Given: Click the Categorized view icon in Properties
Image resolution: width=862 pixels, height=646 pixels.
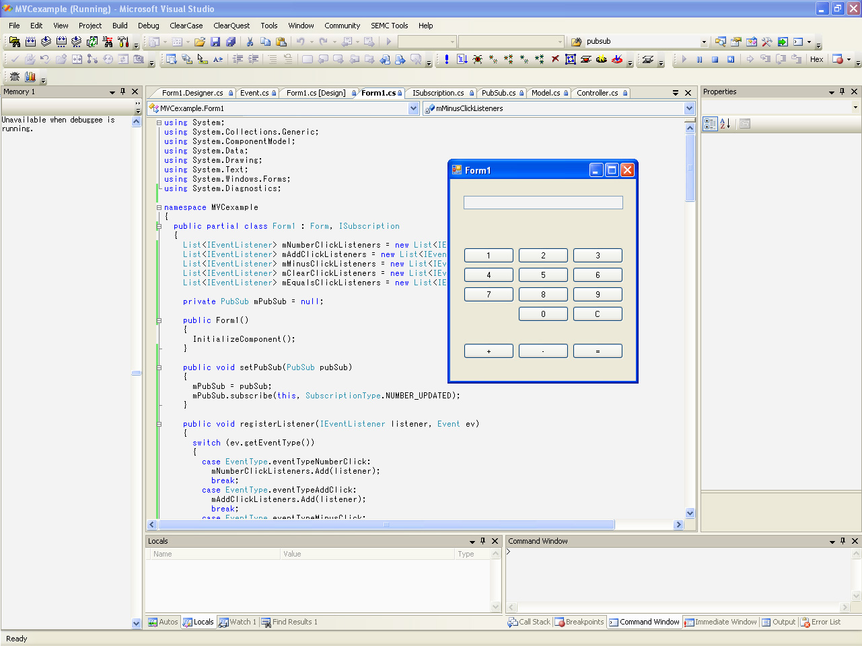Looking at the screenshot, I should click(x=710, y=124).
